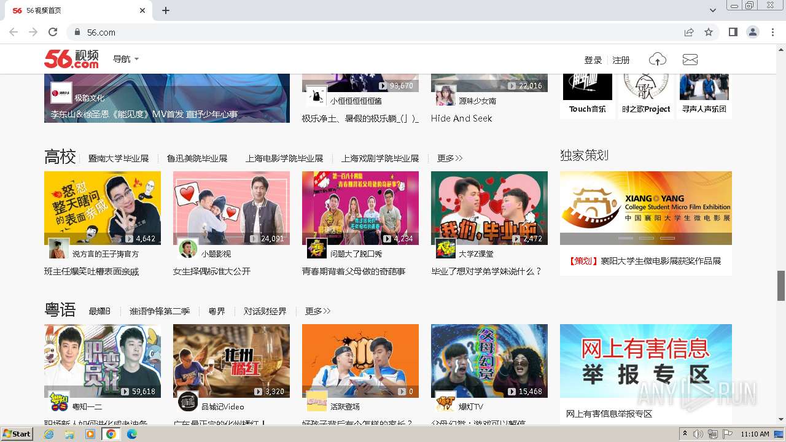This screenshot has height=442, width=786.
Task: Open the Hide And Seek video link
Action: 462,118
